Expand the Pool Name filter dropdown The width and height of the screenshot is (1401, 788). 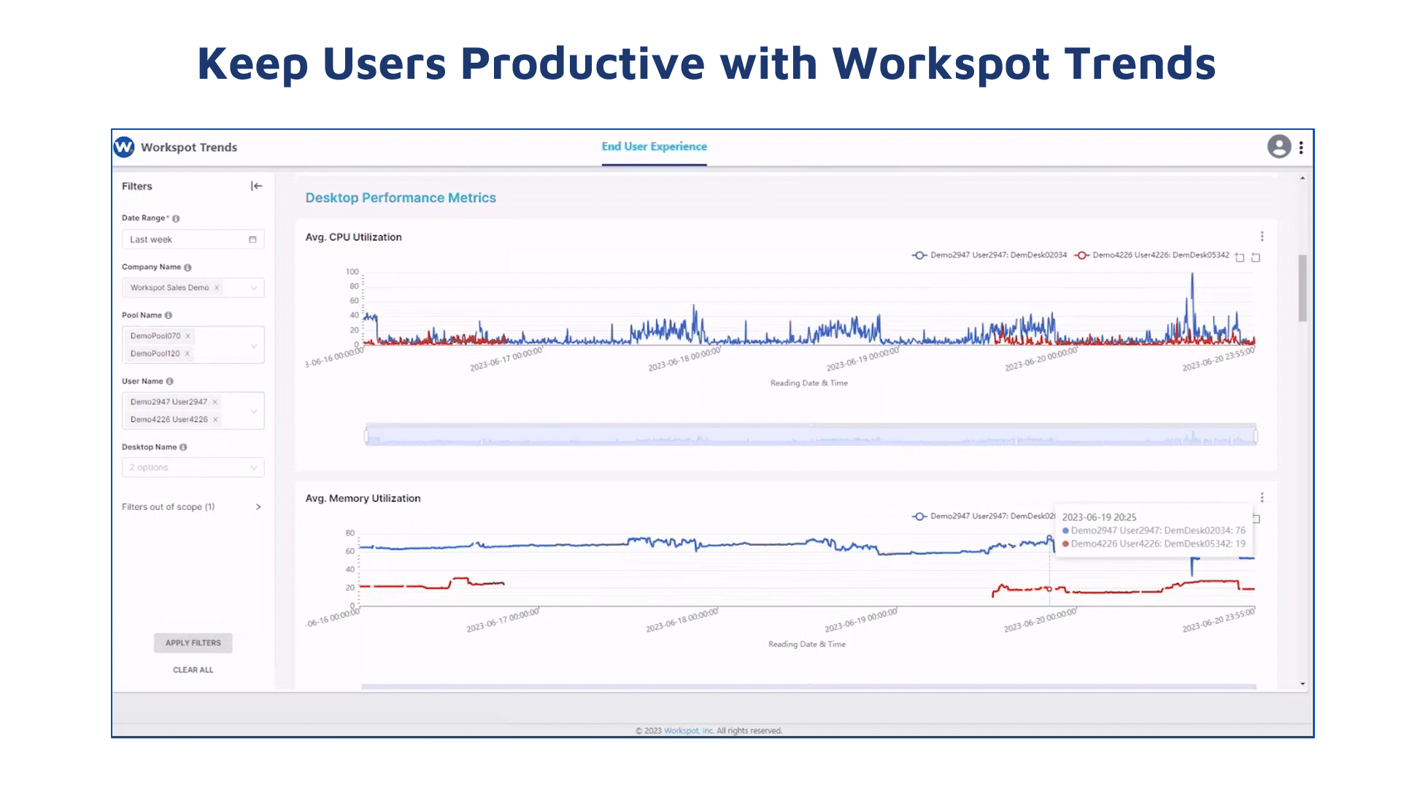(254, 344)
